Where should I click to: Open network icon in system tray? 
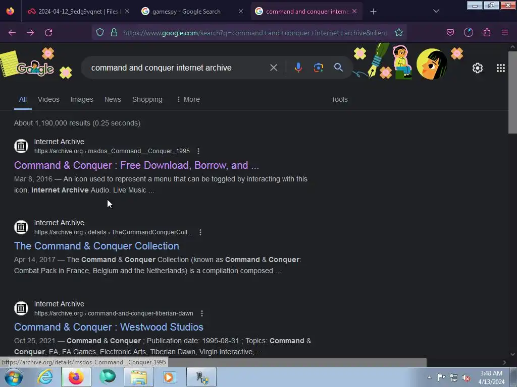point(454,377)
